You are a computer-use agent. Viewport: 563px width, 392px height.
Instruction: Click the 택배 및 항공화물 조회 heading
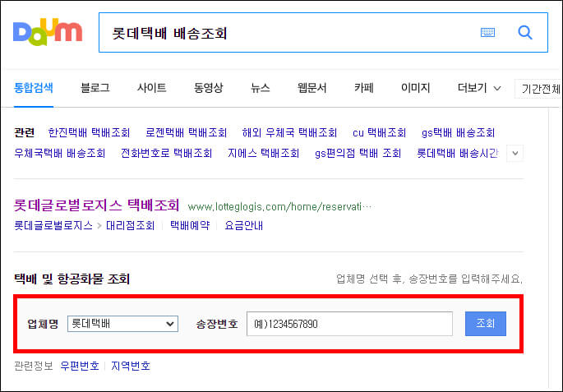click(x=72, y=279)
